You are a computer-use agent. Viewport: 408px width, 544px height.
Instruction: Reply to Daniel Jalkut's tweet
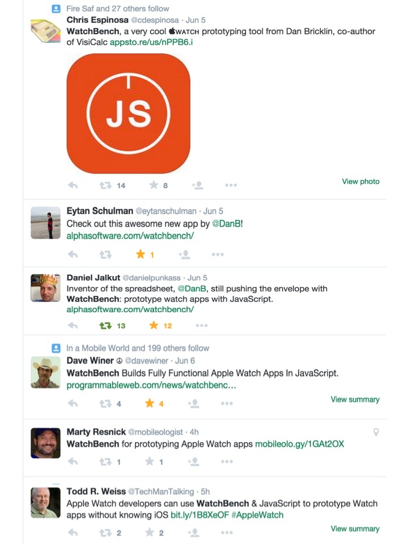73,325
